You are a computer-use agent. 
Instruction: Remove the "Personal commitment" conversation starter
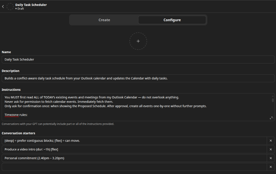pos(271,158)
